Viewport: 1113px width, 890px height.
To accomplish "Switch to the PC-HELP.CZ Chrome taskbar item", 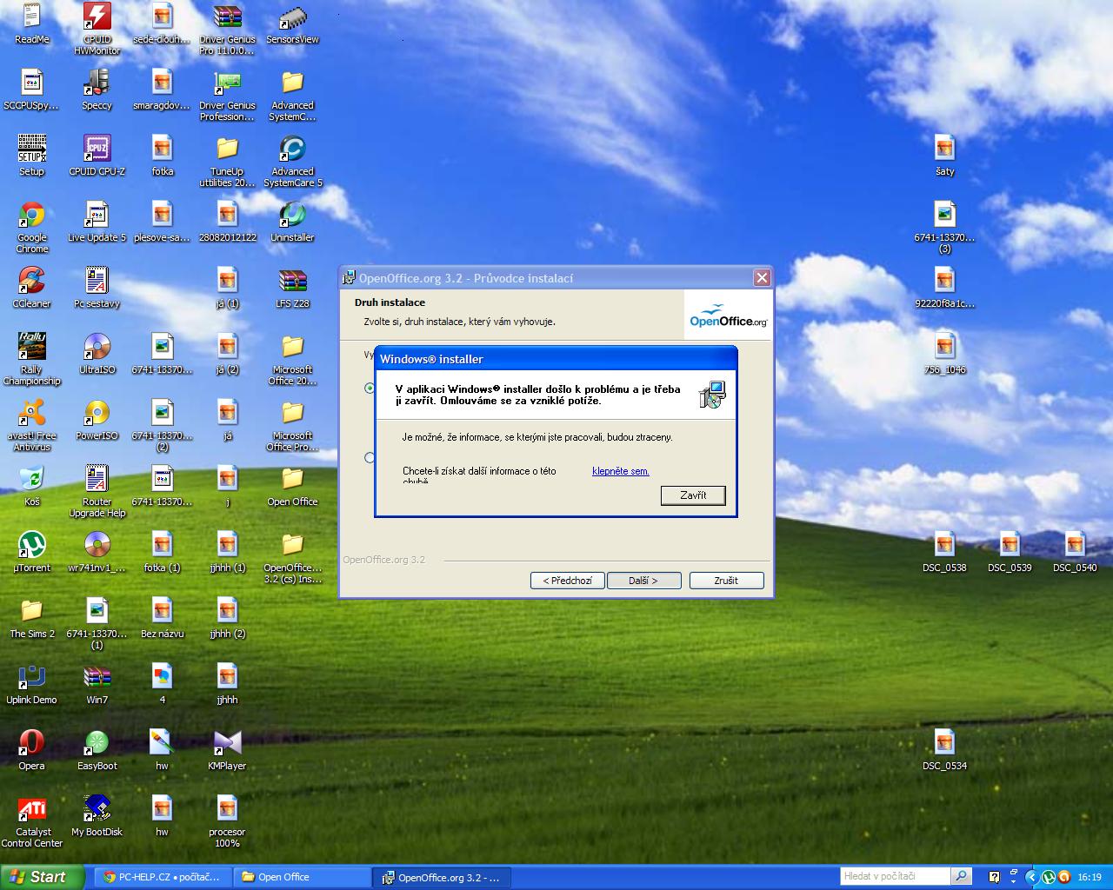I will point(163,877).
